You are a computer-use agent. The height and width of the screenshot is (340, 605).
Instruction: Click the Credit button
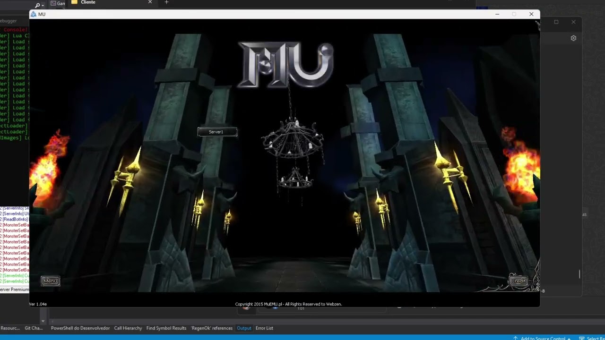tap(518, 281)
